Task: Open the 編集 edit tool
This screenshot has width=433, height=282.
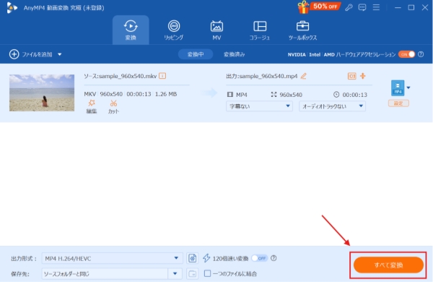Action: 92,107
